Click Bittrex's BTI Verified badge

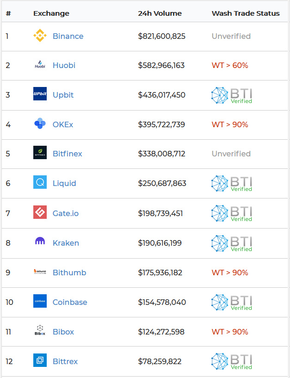pos(232,361)
